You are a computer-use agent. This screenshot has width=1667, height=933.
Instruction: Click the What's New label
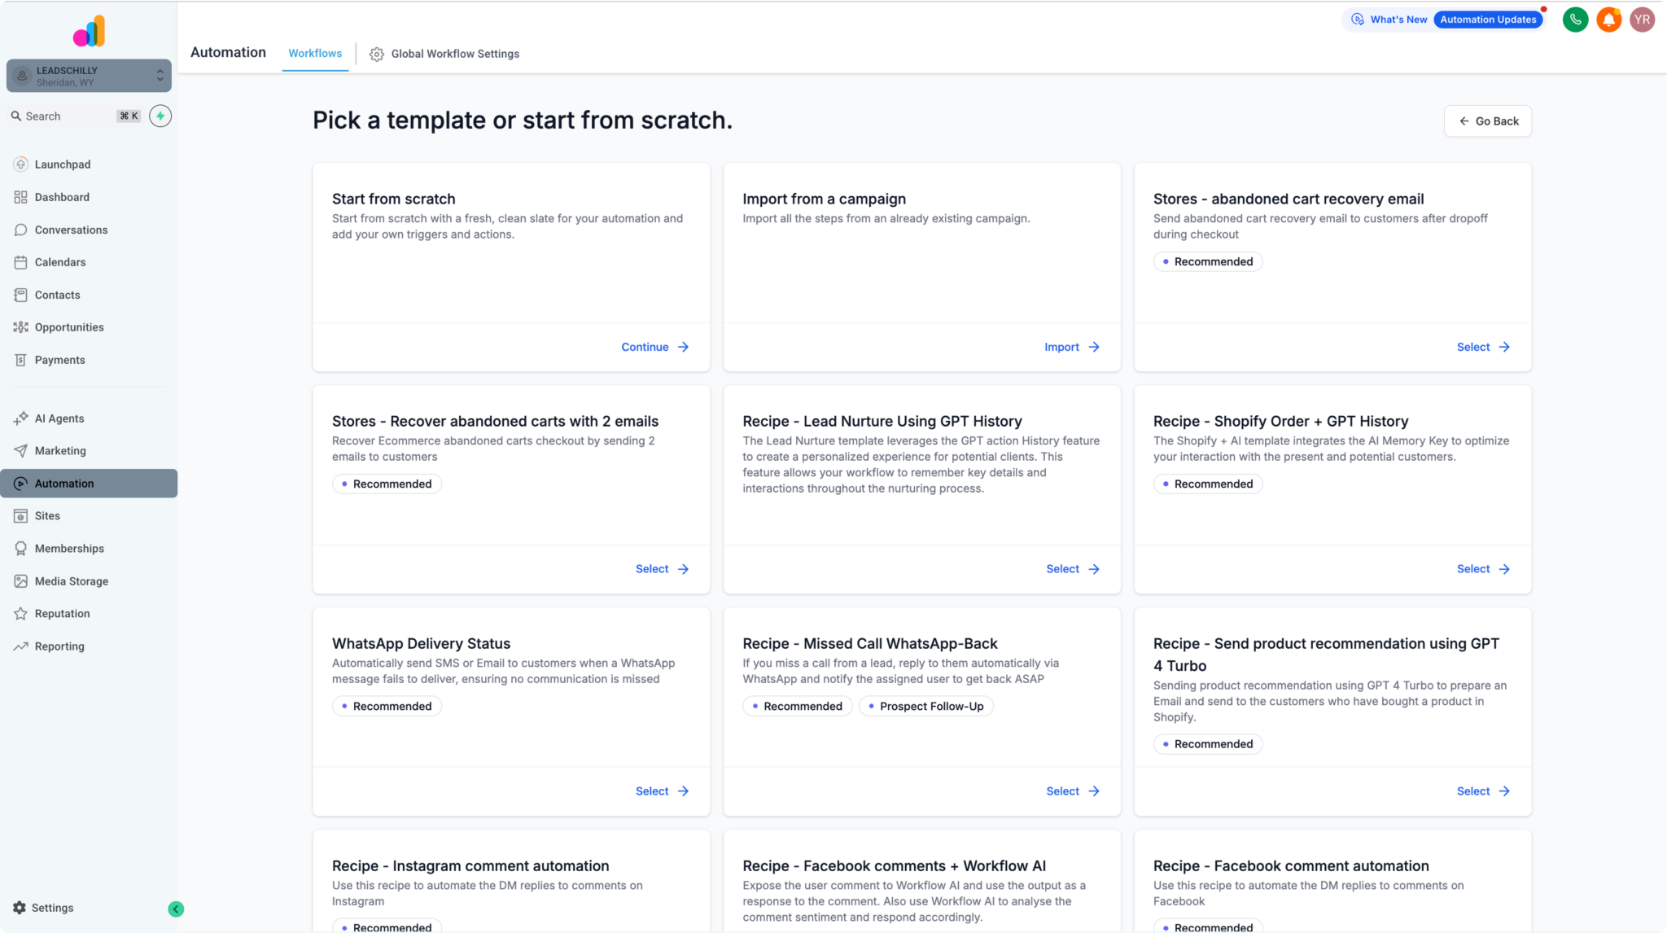(1398, 20)
